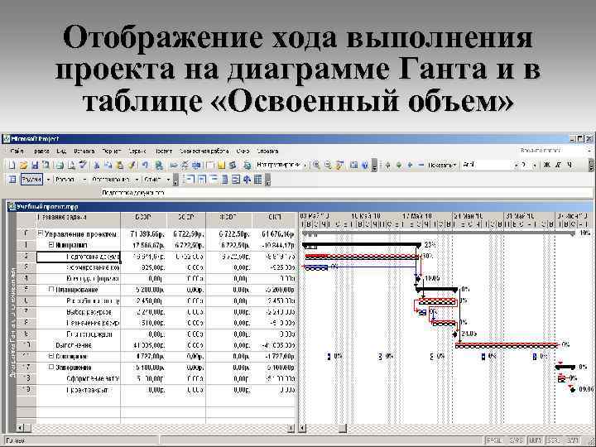Click the Outdent task arrow icon

click(387, 165)
